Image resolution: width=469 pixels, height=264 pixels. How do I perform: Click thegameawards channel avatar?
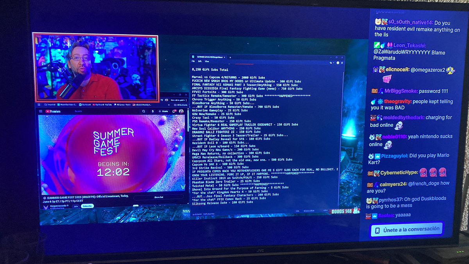(46, 207)
